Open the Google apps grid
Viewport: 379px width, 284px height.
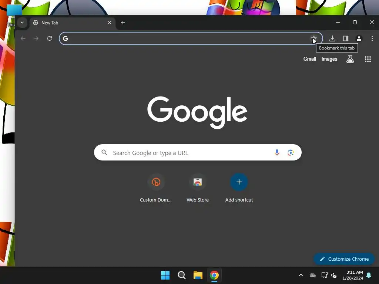(368, 59)
